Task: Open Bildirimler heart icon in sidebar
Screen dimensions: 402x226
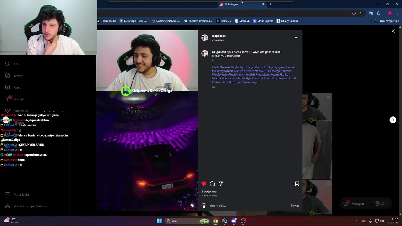Action: click(x=8, y=111)
